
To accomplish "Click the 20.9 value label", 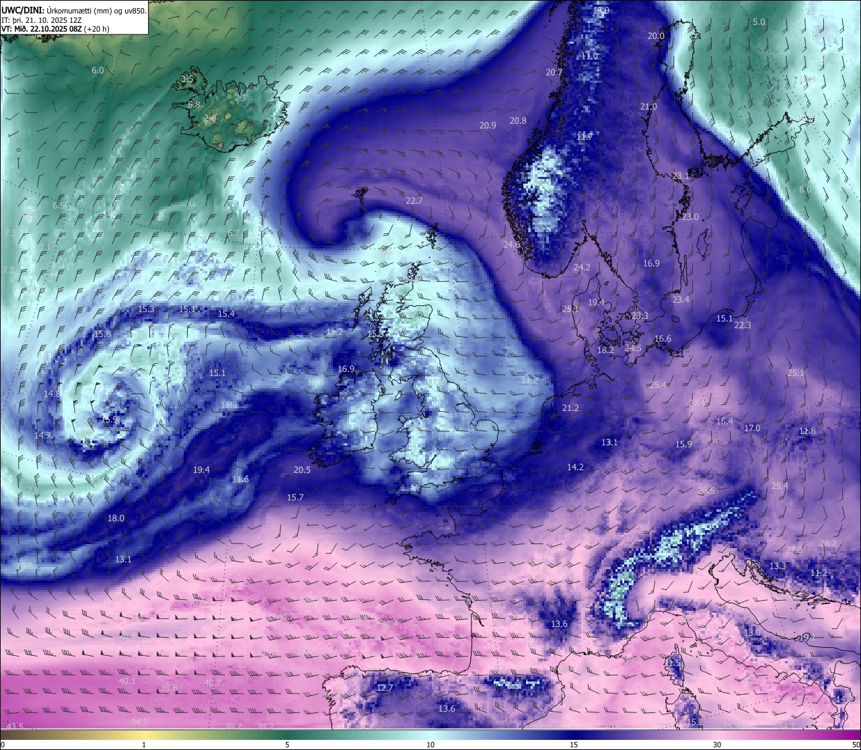I will coord(488,125).
